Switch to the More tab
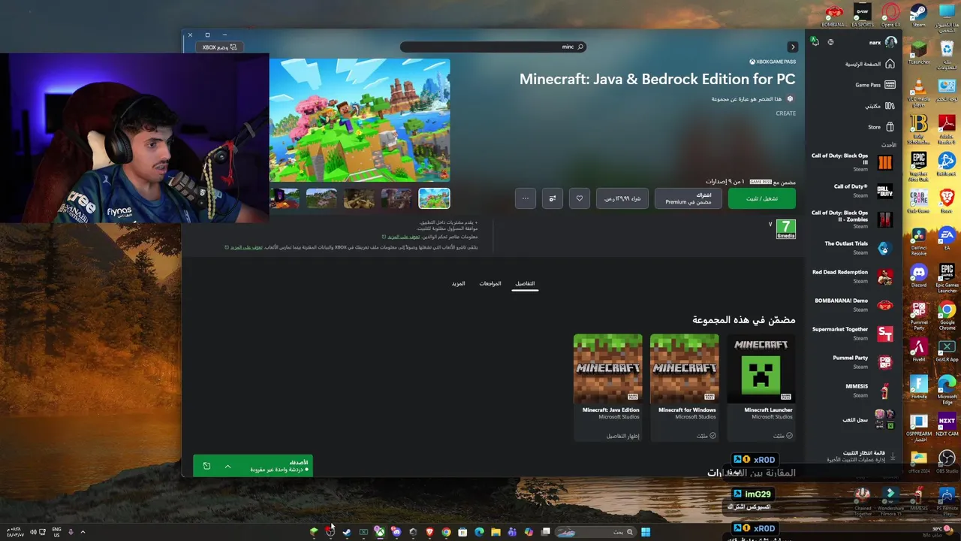Viewport: 961px width, 541px height. click(458, 284)
